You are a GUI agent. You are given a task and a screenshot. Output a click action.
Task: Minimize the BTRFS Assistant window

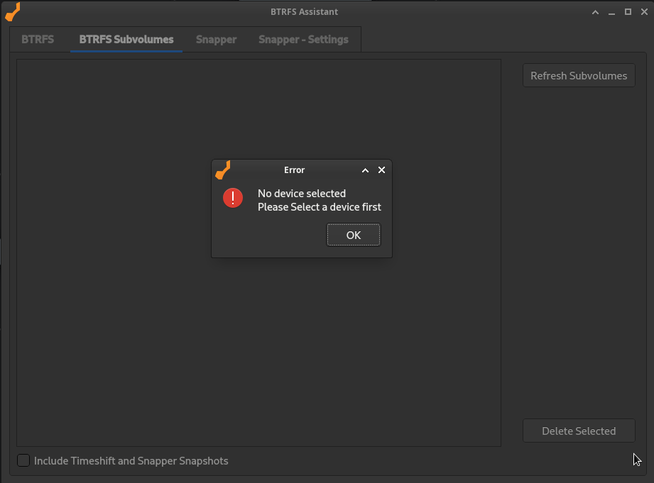[611, 12]
